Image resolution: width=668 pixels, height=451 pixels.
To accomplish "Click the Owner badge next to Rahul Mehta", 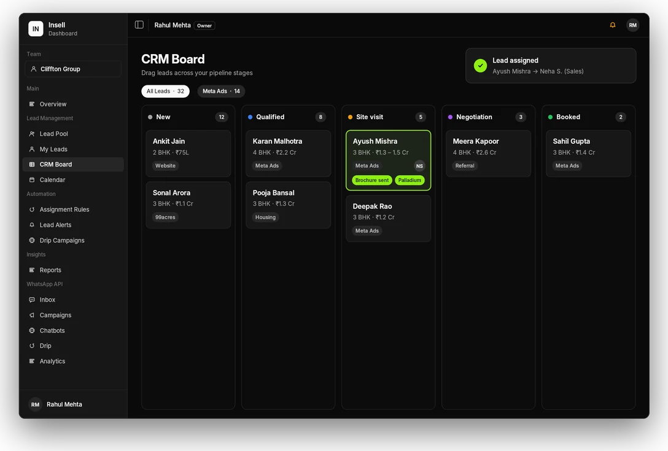I will coord(204,26).
